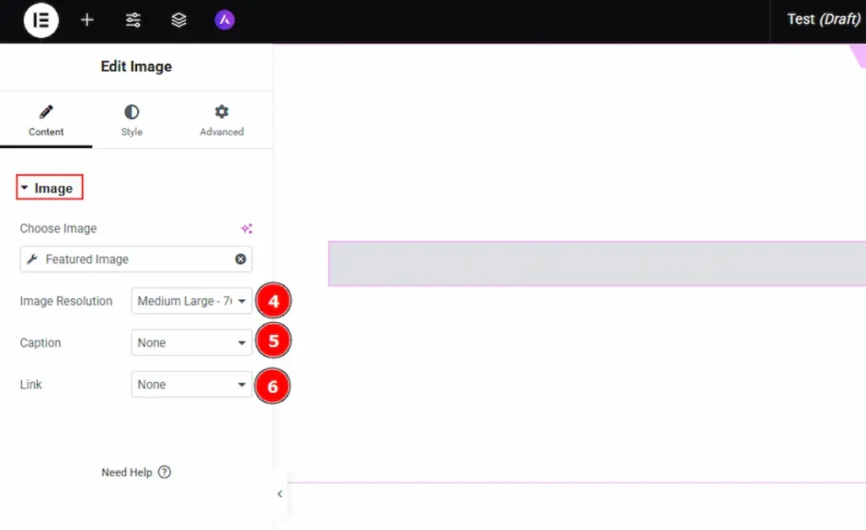Switch to the Style tab
This screenshot has height=530, width=866.
(131, 121)
